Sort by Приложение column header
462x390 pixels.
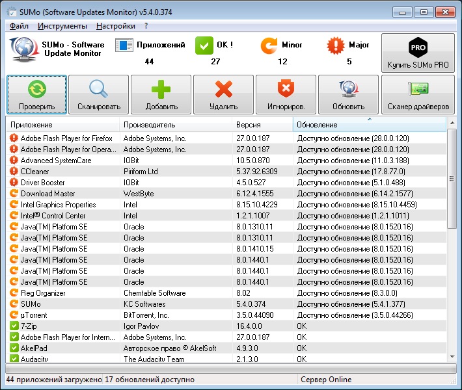(63, 125)
